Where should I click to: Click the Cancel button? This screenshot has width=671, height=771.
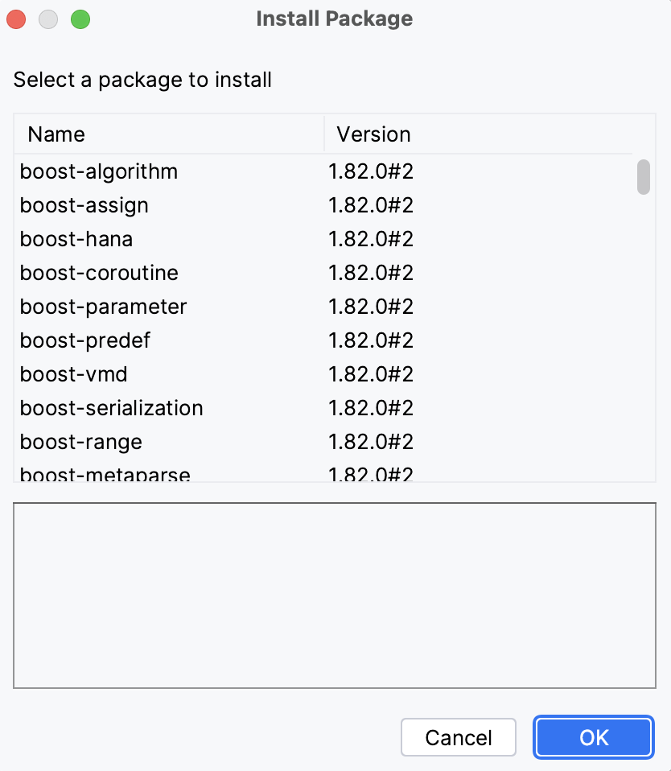[458, 737]
